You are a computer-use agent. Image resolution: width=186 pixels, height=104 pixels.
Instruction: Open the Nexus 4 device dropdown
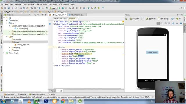(135, 19)
